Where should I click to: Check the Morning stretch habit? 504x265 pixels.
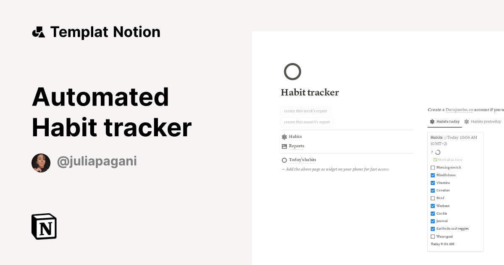tap(433, 167)
